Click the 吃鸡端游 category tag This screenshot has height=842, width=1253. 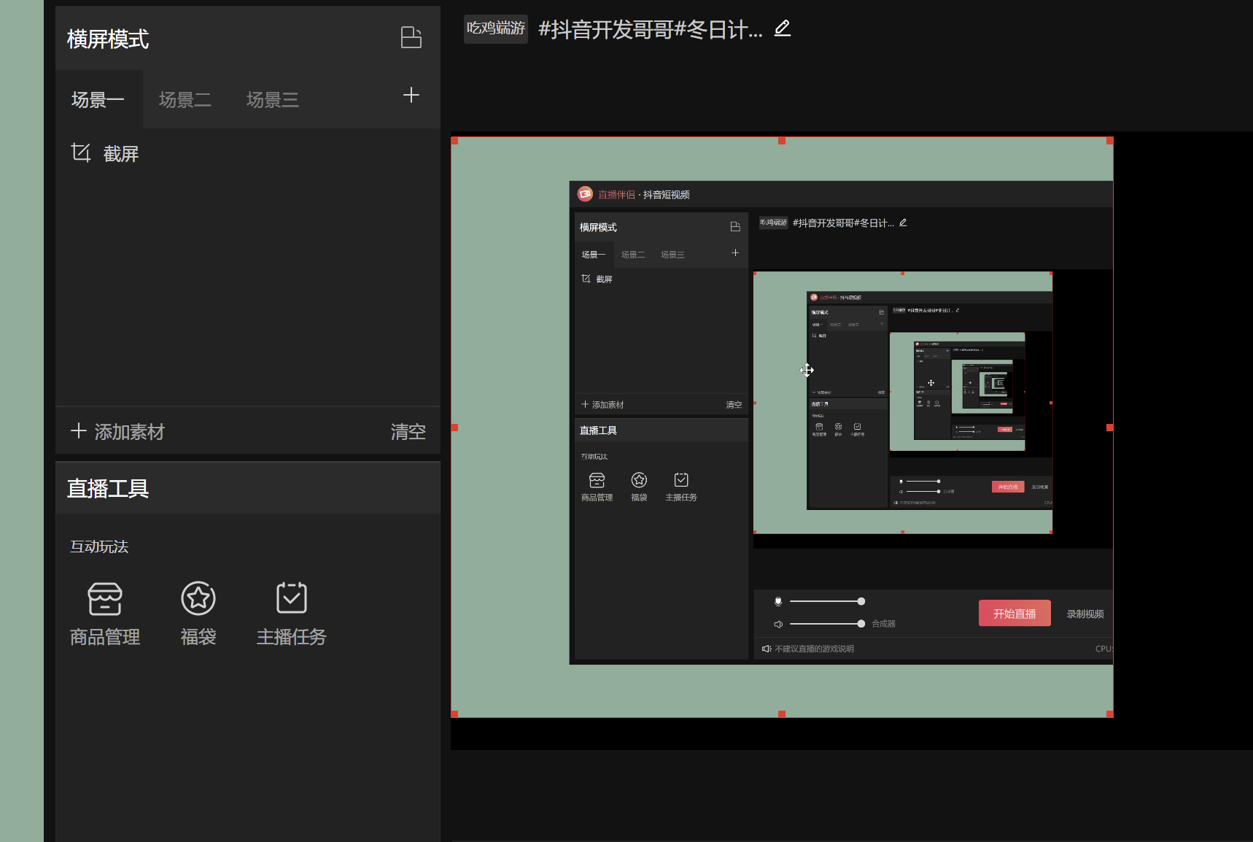coord(496,29)
